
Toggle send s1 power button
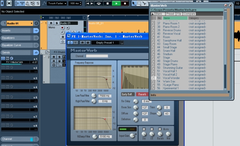click(x=3, y=58)
